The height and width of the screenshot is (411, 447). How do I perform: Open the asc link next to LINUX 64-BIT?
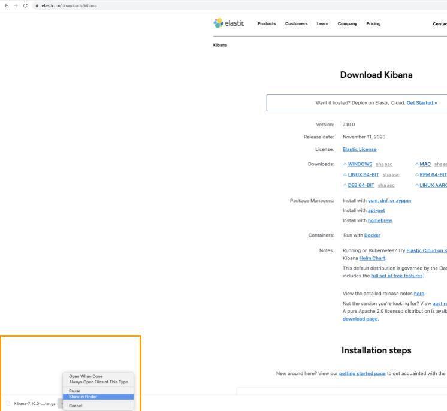(395, 174)
